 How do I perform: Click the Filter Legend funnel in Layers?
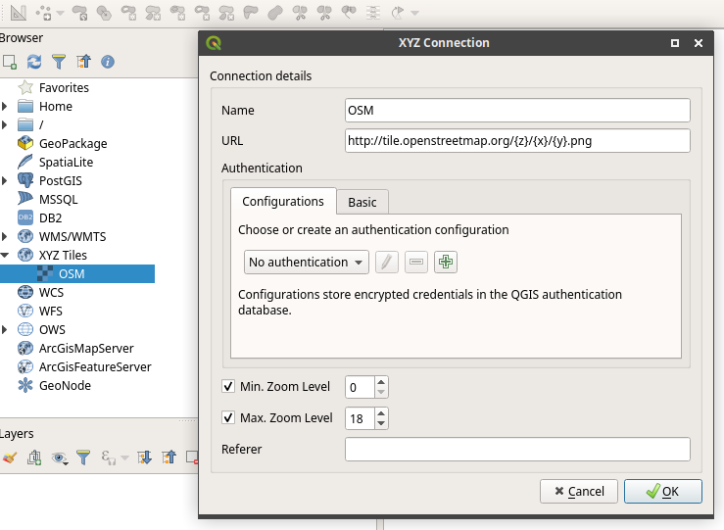pyautogui.click(x=83, y=458)
